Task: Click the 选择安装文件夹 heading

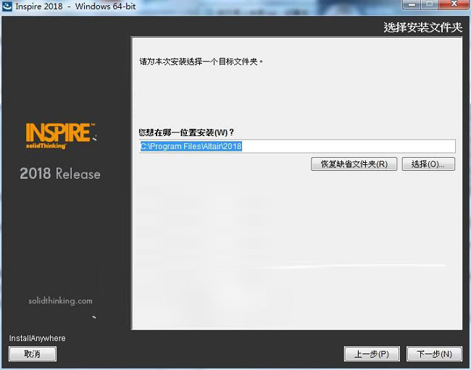Action: (x=422, y=28)
